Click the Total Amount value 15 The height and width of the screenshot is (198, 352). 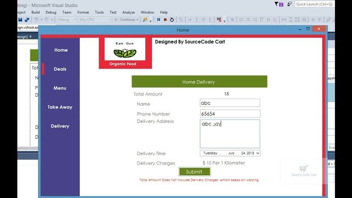[x=227, y=94]
